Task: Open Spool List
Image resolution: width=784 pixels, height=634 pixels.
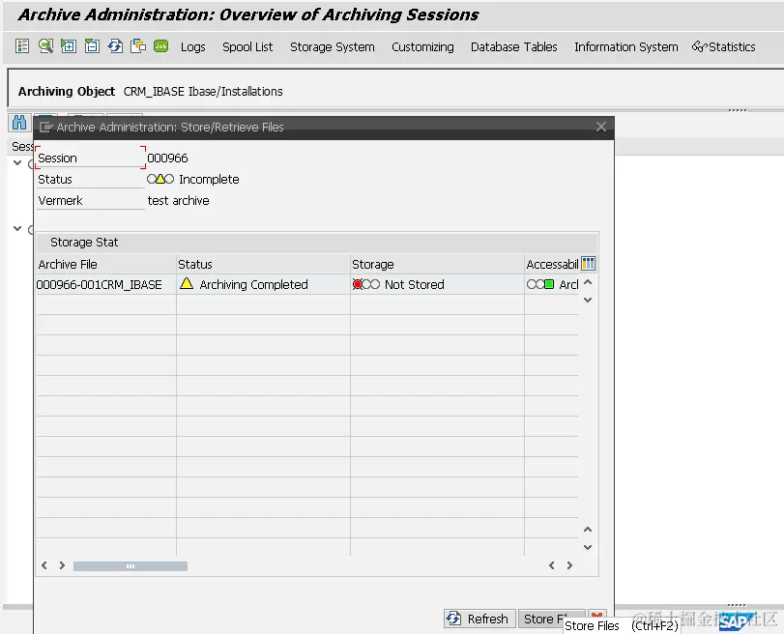Action: [x=247, y=47]
